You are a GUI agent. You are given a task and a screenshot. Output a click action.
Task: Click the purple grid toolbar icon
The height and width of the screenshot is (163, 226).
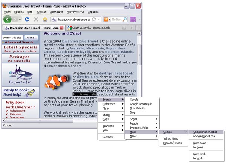coord(133,19)
